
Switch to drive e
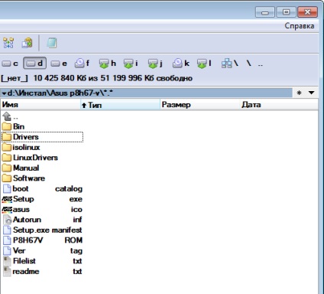59,64
